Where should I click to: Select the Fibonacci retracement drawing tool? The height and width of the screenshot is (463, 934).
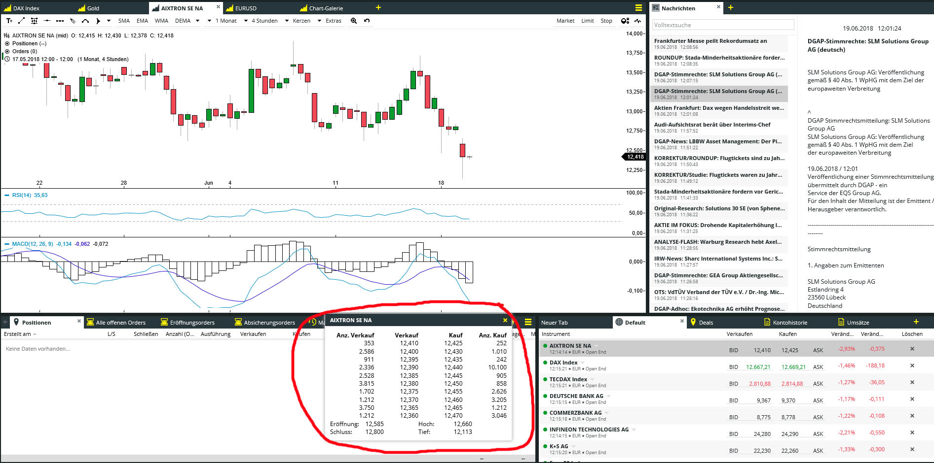pyautogui.click(x=34, y=21)
